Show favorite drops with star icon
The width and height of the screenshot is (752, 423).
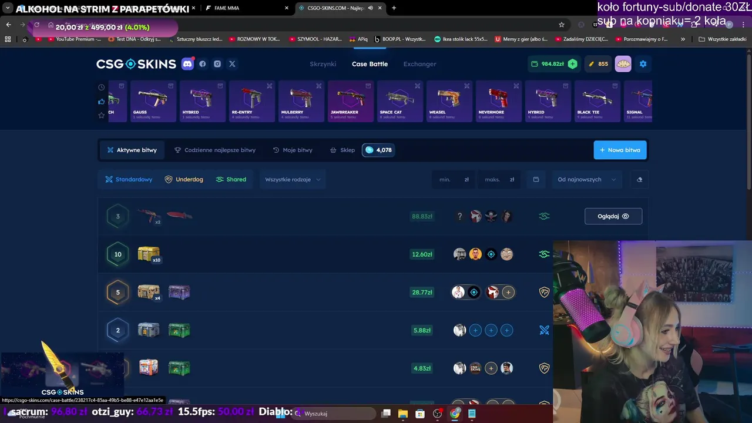point(102,115)
